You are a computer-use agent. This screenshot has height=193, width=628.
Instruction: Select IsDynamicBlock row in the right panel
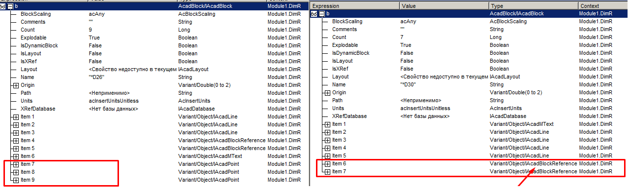[x=469, y=53]
